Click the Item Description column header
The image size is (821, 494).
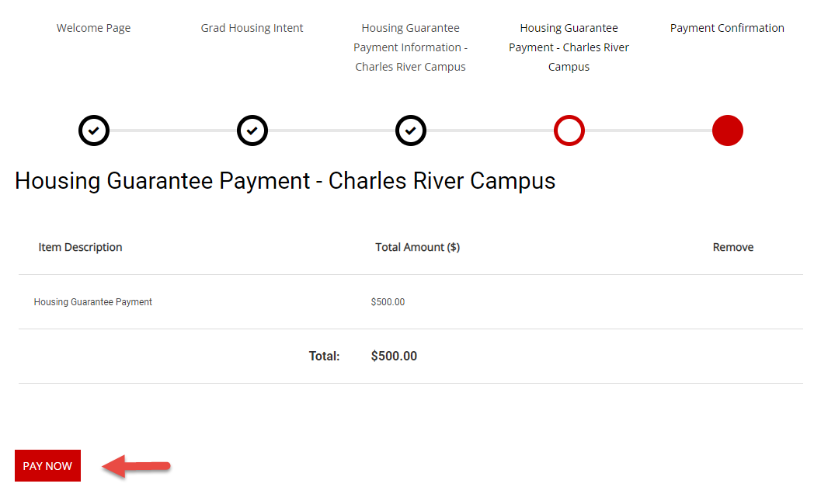(x=81, y=247)
